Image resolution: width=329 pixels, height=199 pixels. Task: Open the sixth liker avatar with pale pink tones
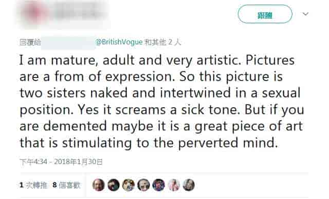point(174,185)
